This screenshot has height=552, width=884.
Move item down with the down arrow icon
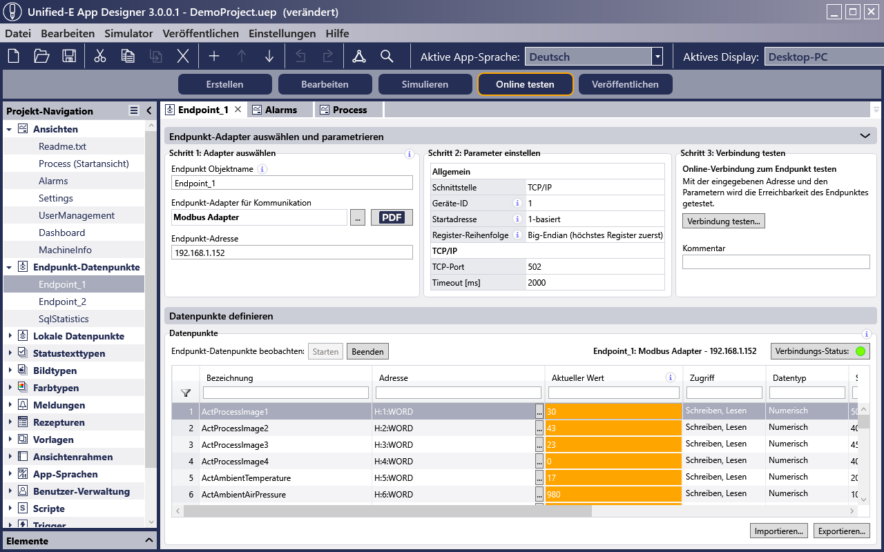269,57
